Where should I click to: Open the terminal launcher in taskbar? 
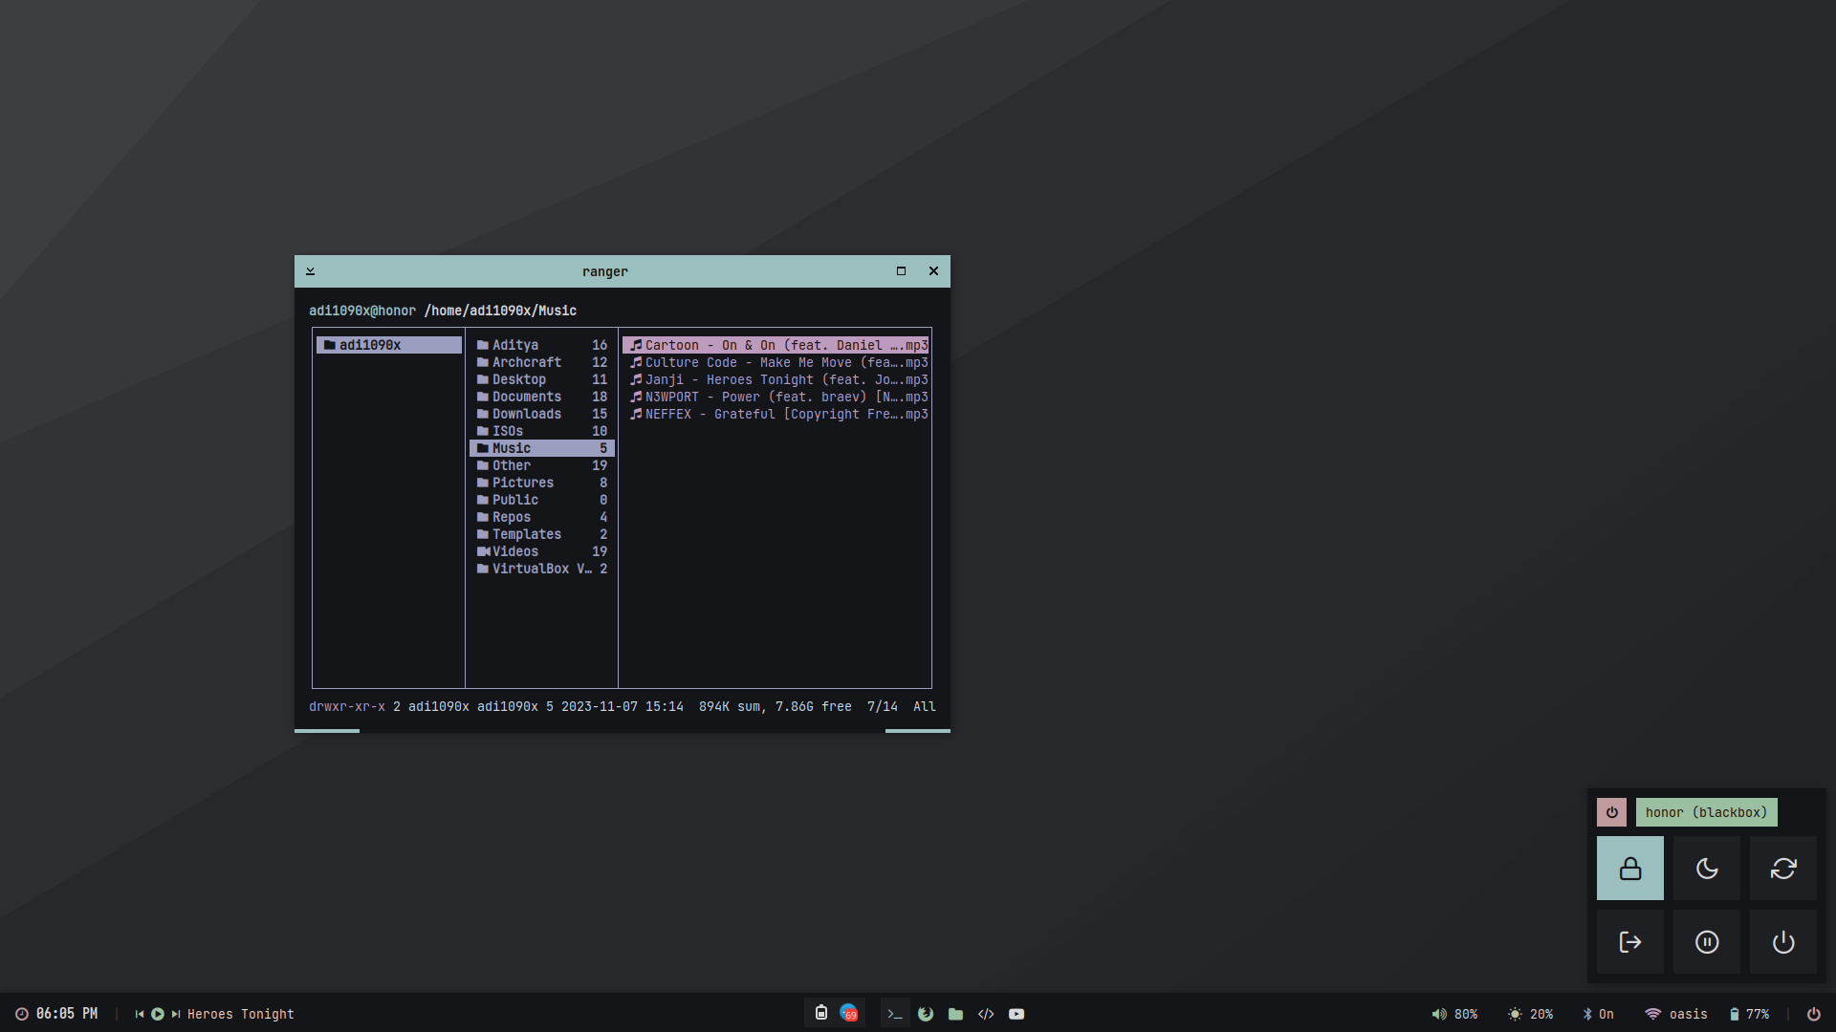click(x=894, y=1014)
